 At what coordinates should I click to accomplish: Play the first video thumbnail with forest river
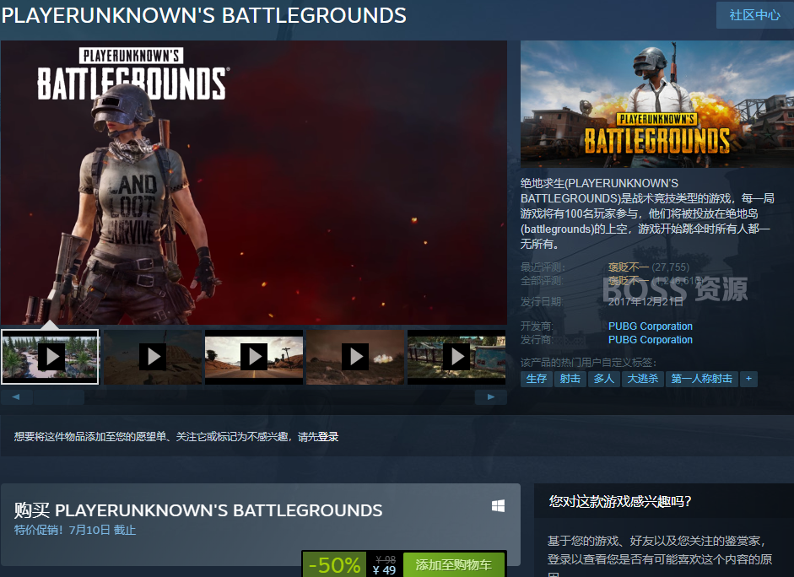point(50,357)
